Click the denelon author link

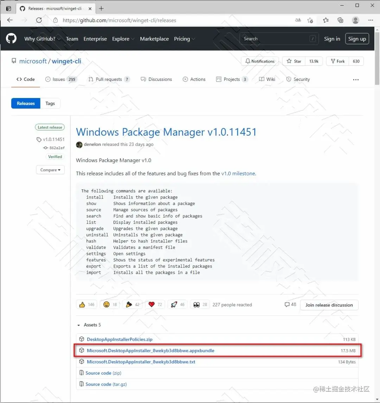point(92,144)
